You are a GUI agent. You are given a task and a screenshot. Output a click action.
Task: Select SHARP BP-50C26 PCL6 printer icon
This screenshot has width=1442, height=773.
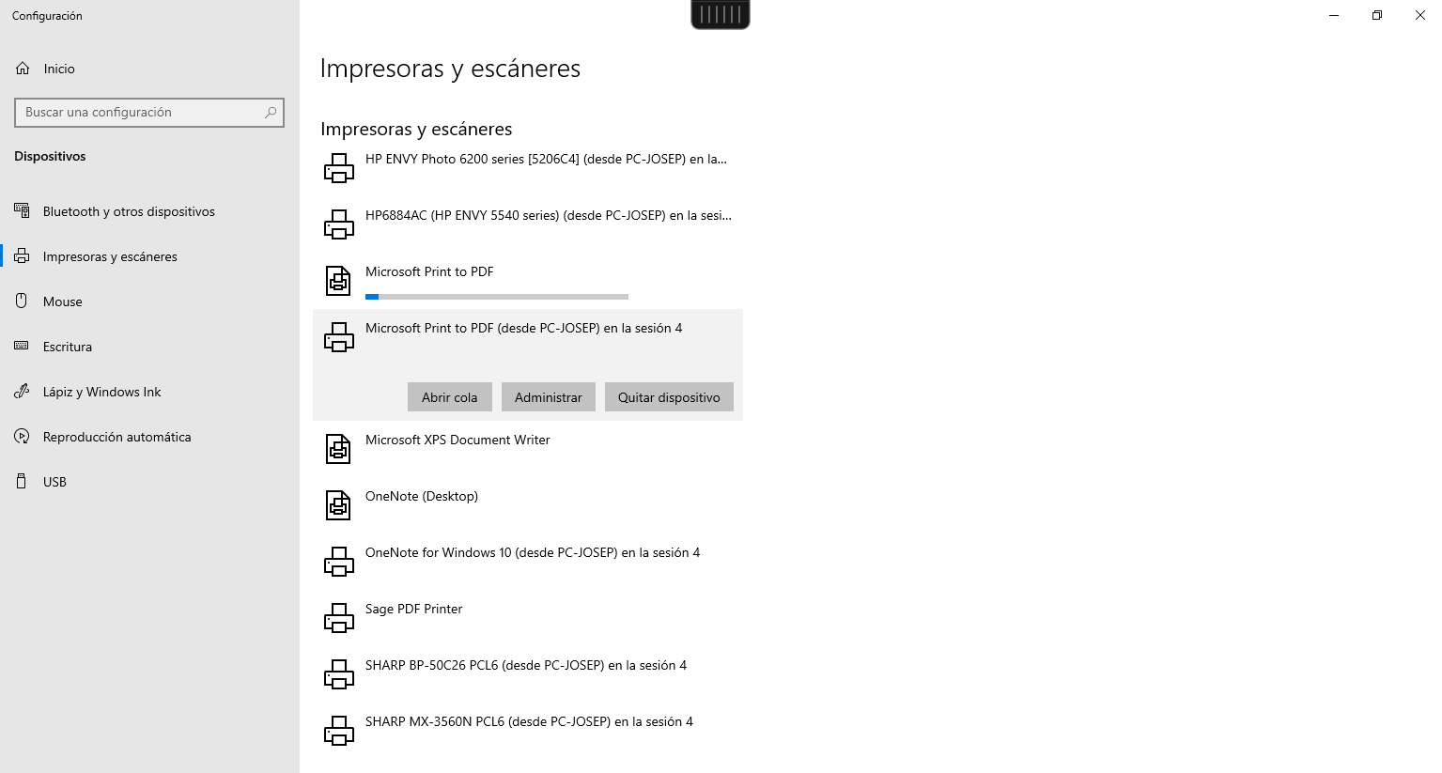click(x=338, y=674)
